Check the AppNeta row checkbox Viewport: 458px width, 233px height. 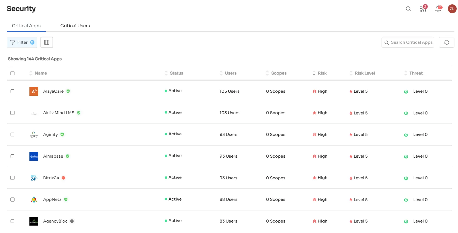[12, 199]
